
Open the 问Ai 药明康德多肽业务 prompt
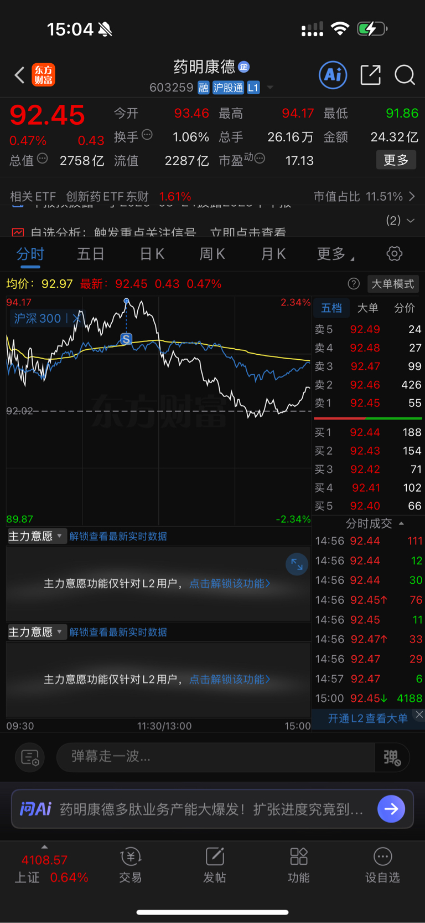pyautogui.click(x=211, y=809)
